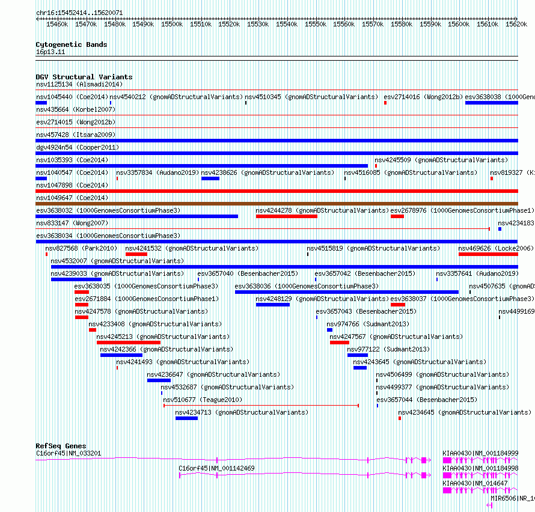Click the red esv3638035 variant bar

pos(82,292)
